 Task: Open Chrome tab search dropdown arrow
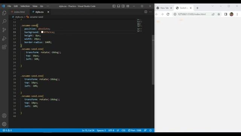pos(212,6)
